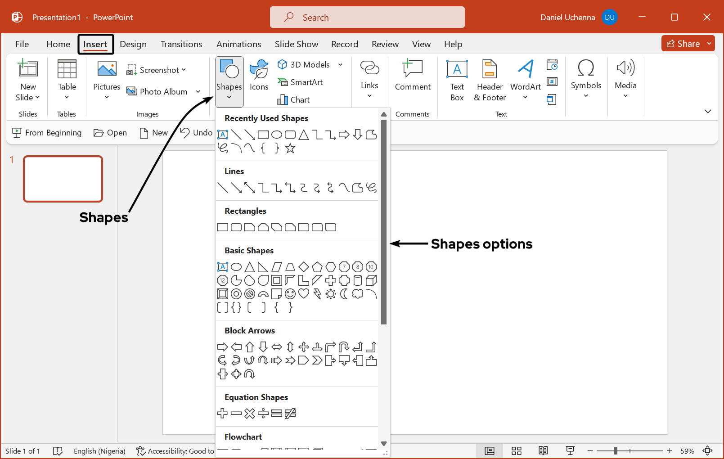
Task: Insert a Chart from the ribbon
Action: (294, 99)
